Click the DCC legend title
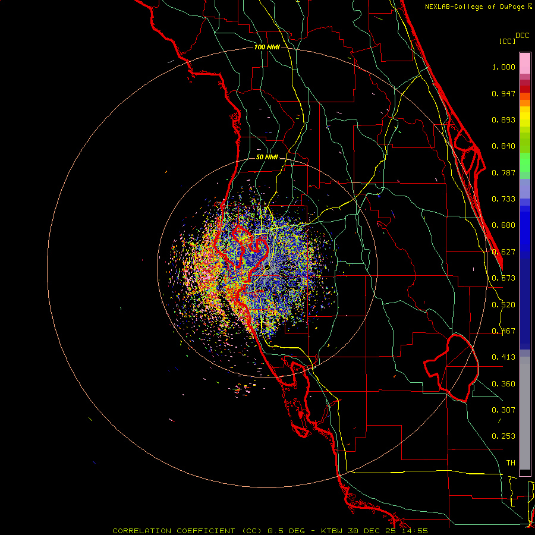Viewport: 535px width, 535px height. 522,36
